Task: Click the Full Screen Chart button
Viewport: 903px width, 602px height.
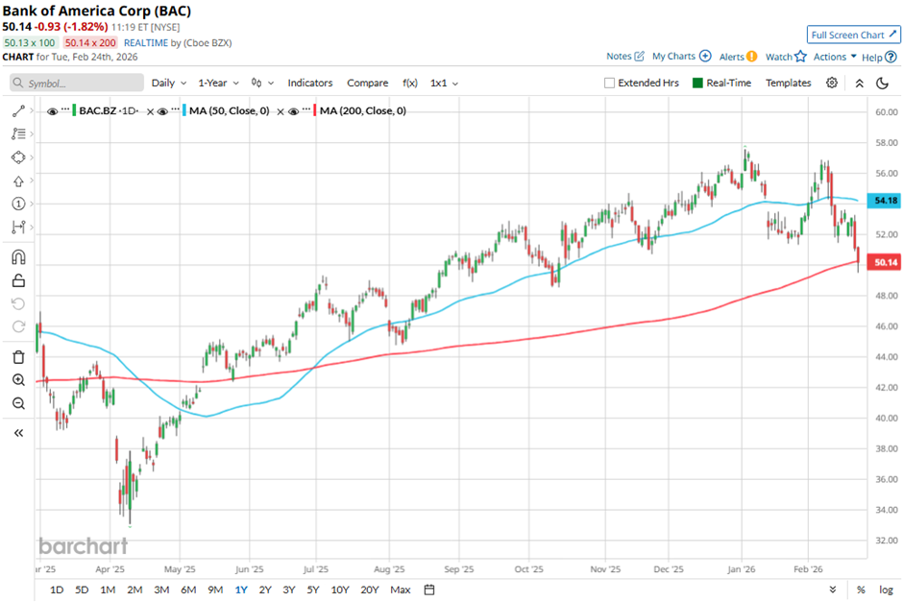Action: (853, 35)
